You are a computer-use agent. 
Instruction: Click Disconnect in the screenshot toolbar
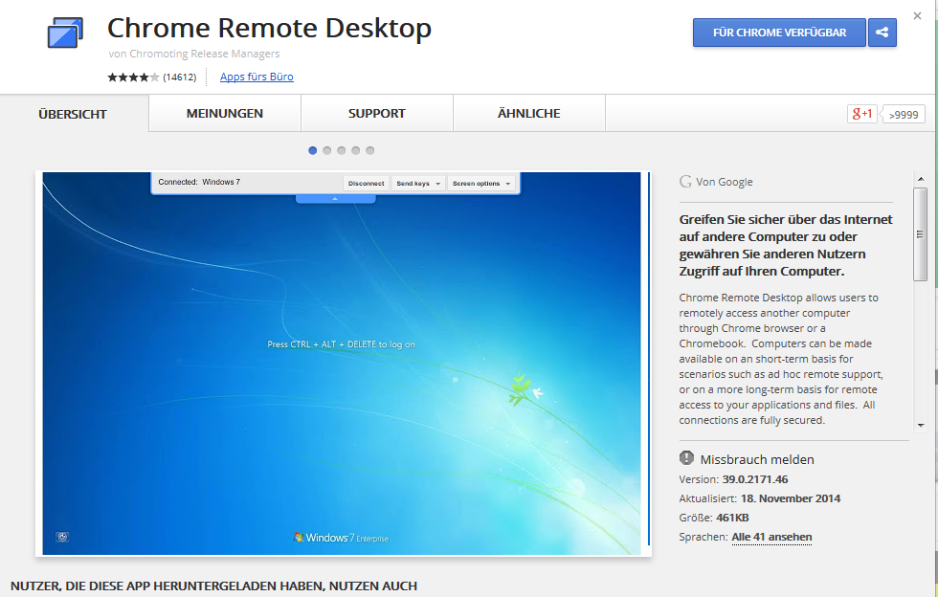(366, 184)
